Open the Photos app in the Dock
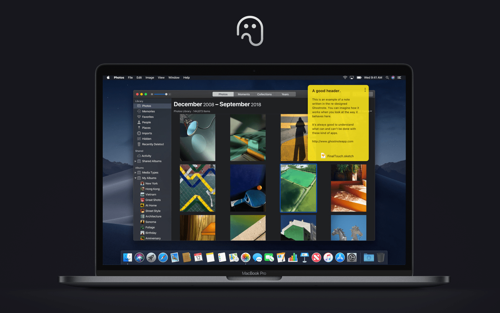Image resolution: width=500 pixels, height=313 pixels. click(x=246, y=257)
